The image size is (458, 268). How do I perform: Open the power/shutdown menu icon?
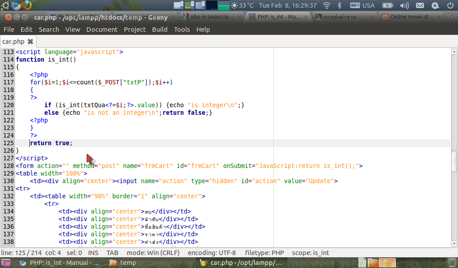(x=450, y=5)
